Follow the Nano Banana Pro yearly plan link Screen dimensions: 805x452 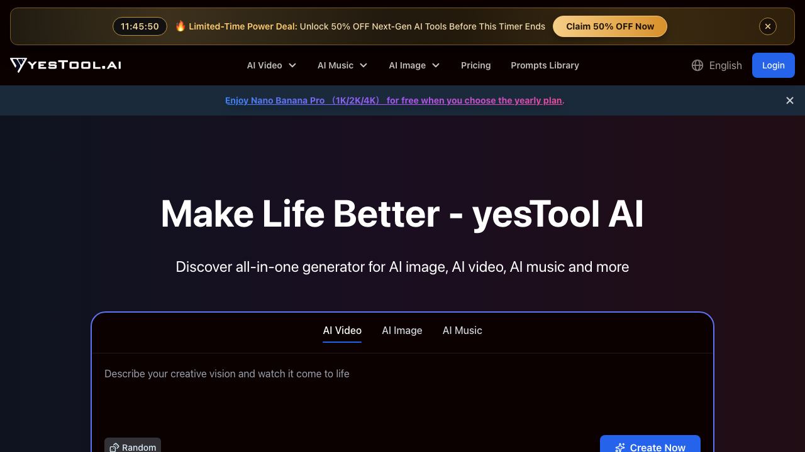pos(394,100)
